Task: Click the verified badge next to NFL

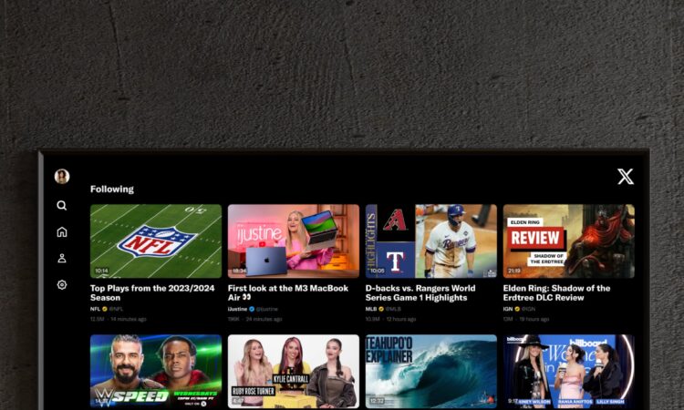Action: pyautogui.click(x=105, y=309)
